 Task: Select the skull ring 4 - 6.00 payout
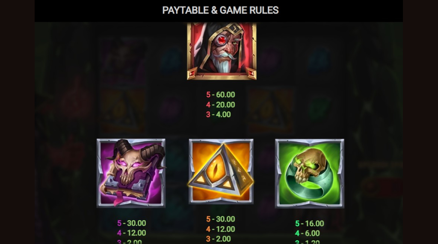[x=308, y=233]
